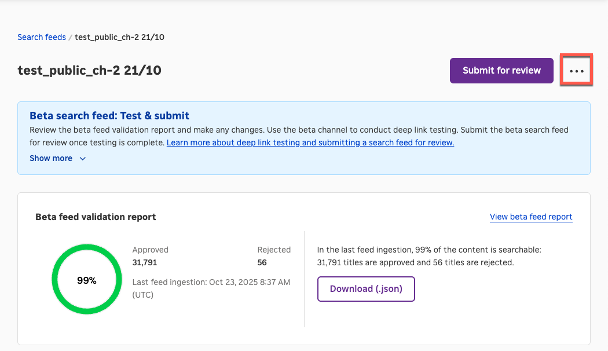Click the Rejected count 56
Screen dimensions: 608x351
pos(262,262)
